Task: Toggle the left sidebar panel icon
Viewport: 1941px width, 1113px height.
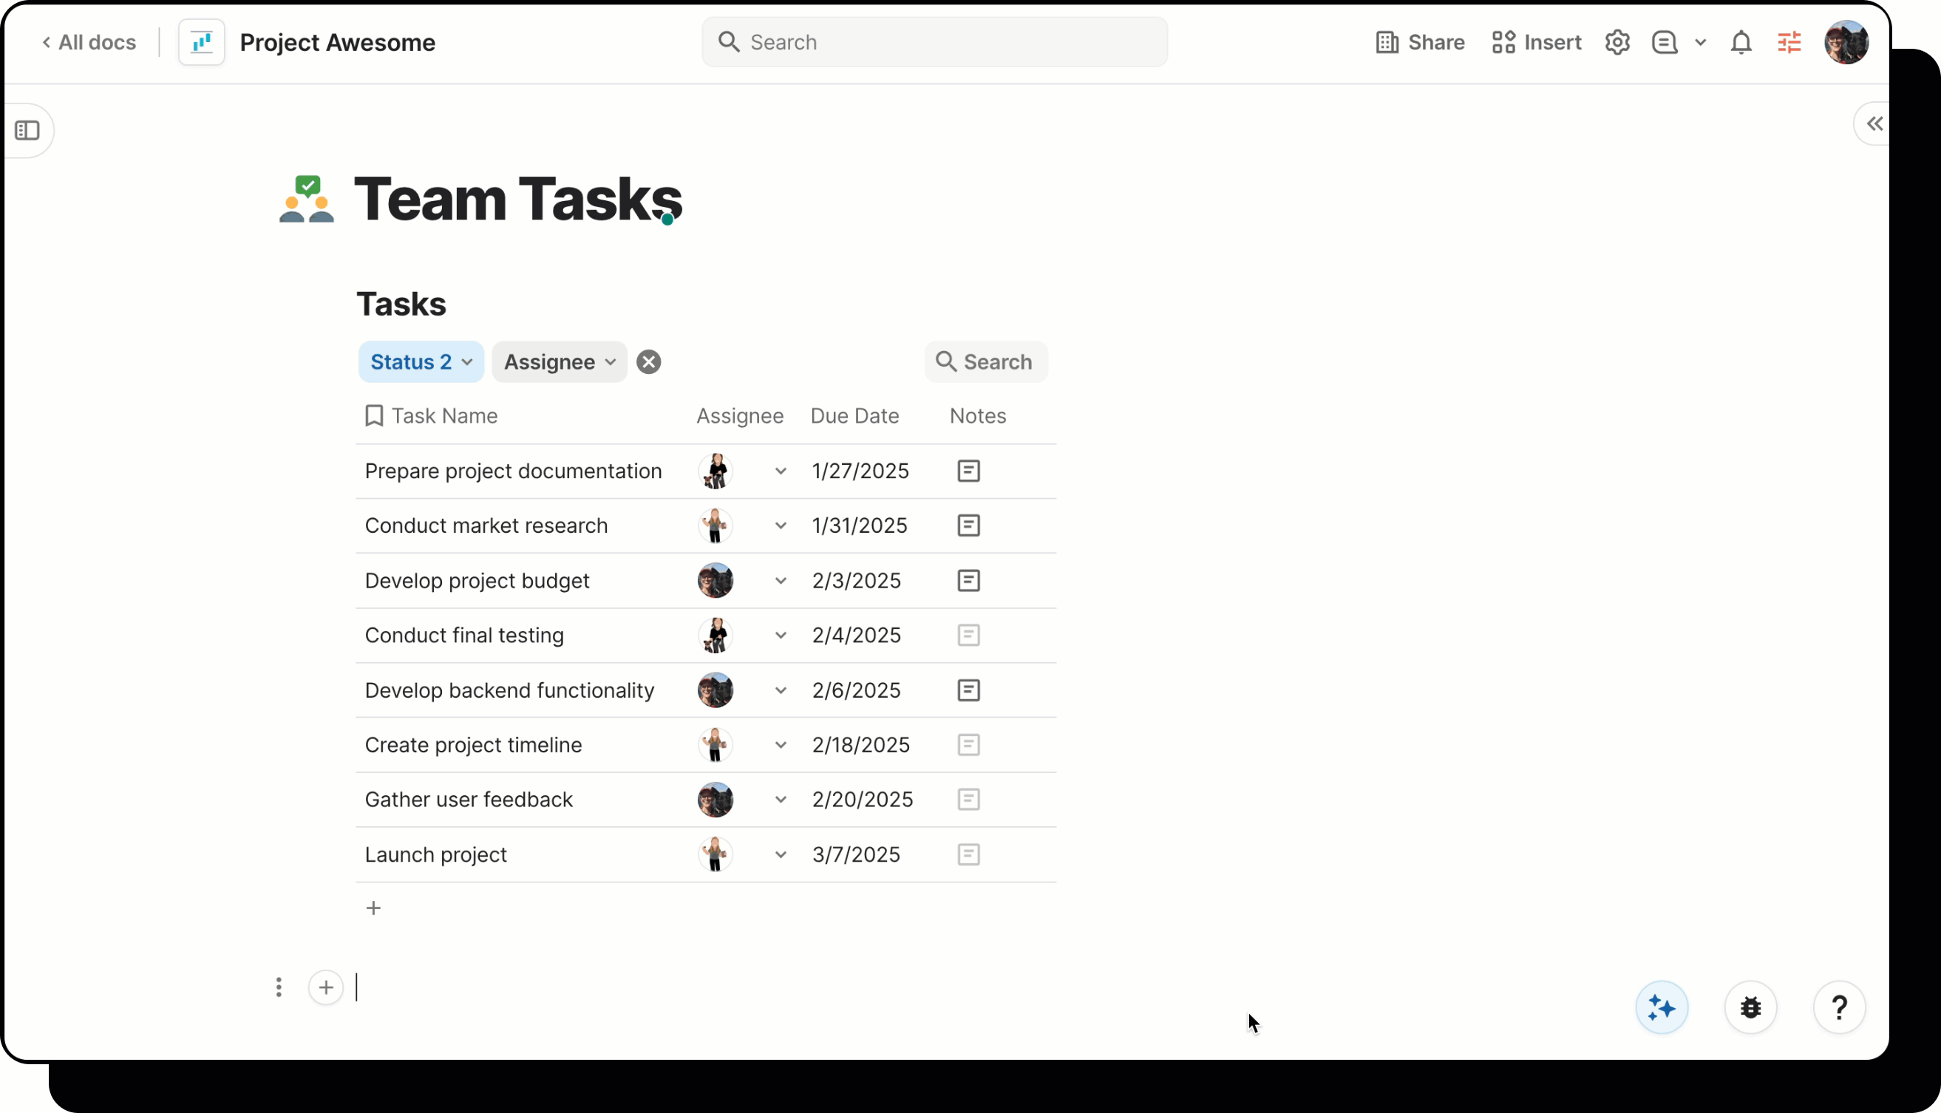Action: (28, 130)
